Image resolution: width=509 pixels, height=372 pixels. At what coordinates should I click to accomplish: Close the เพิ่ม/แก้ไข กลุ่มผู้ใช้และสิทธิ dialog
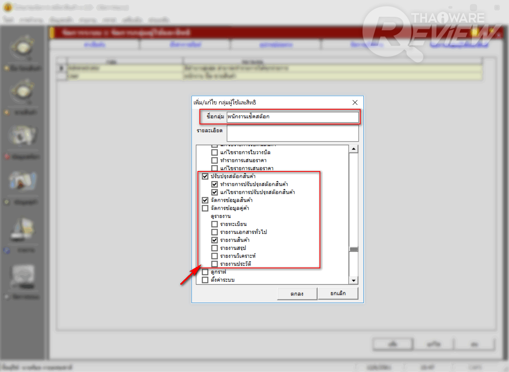pyautogui.click(x=355, y=102)
